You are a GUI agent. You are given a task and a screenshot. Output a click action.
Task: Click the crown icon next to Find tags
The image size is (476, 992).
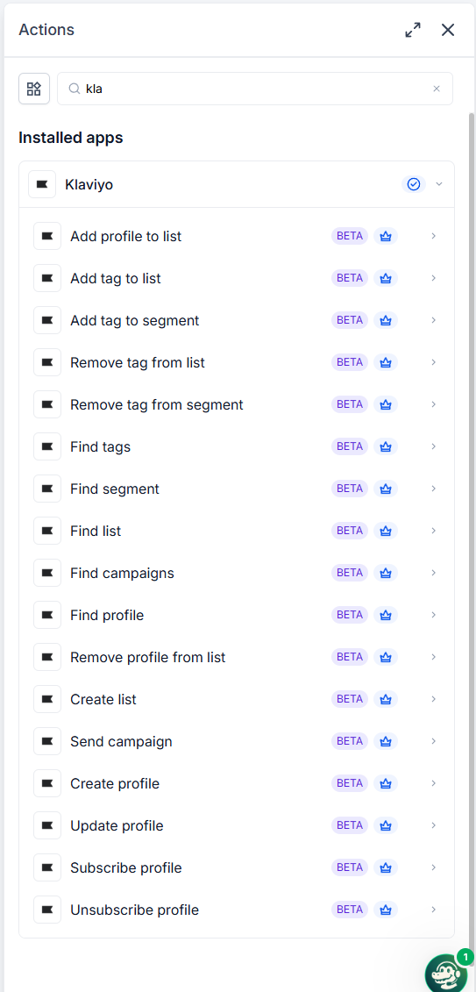[386, 446]
